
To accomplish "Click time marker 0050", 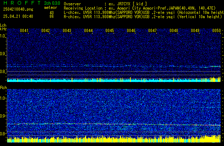I will 217,31.
